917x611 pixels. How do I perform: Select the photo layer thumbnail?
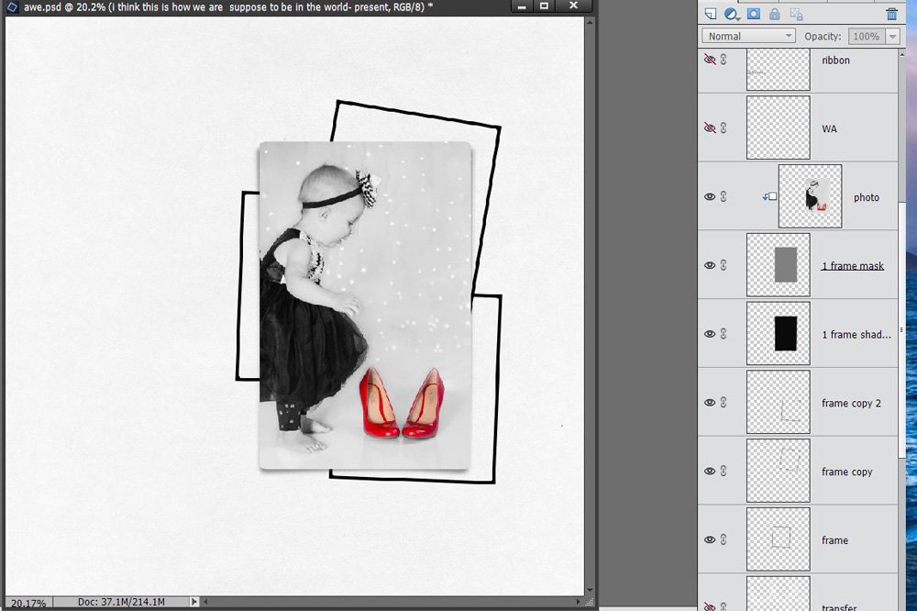click(810, 196)
